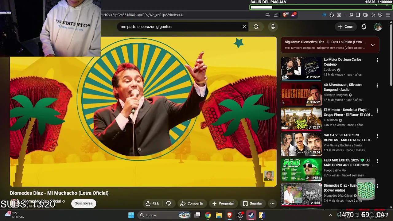Open Brave Rewards triangle icon

[293, 15]
